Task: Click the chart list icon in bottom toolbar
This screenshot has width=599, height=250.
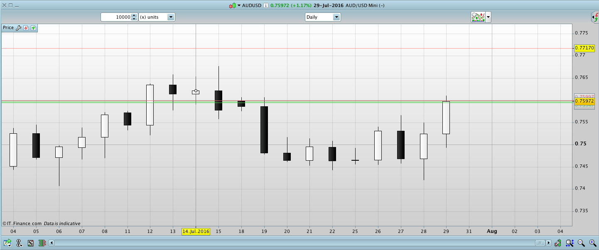Action: pos(30,243)
